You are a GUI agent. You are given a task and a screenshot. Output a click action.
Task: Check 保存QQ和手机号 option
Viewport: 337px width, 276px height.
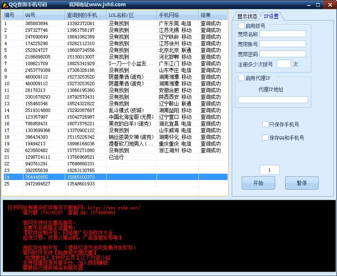[265, 137]
